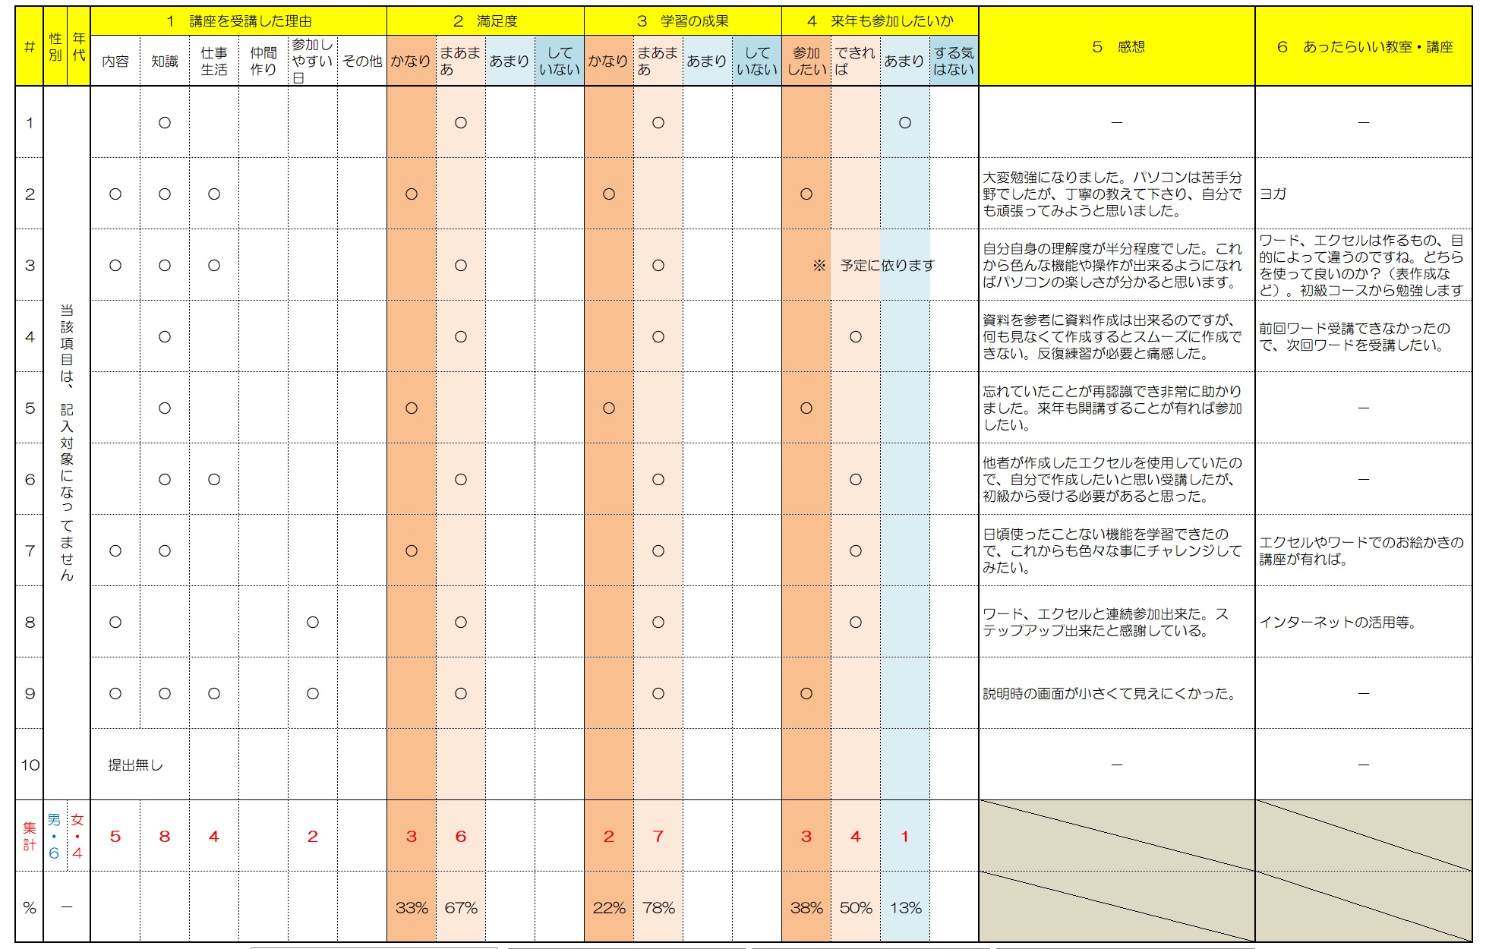Viewport: 1486px width, 949px height.
Task: Select the '3 学習の成果' header
Action: (x=683, y=21)
